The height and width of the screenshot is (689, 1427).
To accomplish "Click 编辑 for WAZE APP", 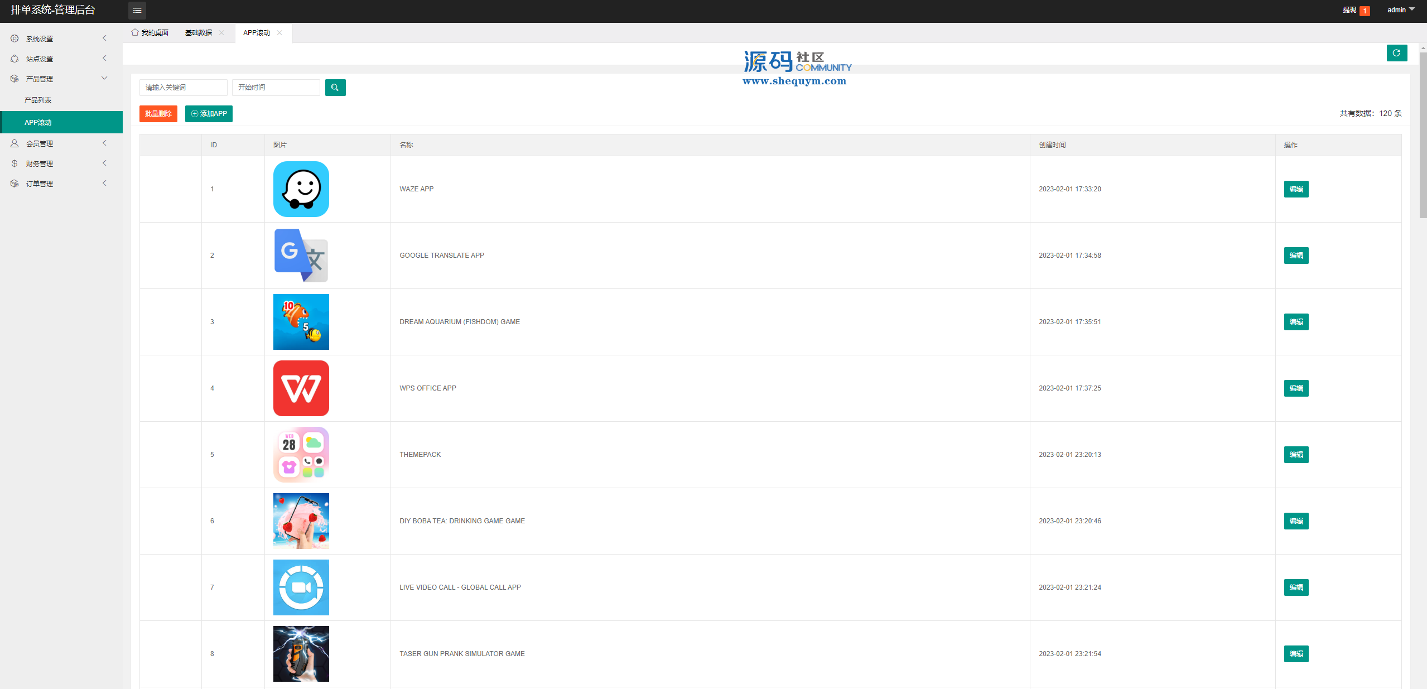I will click(1296, 189).
